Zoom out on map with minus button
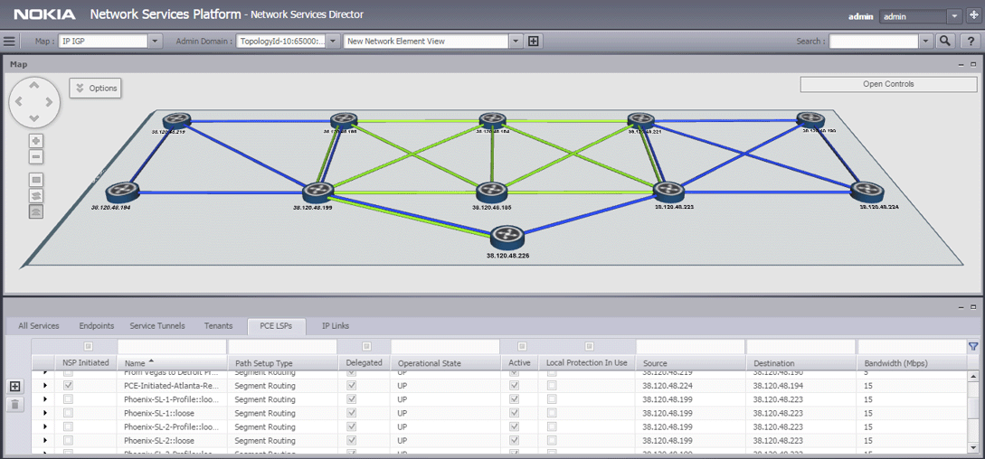 coord(36,157)
